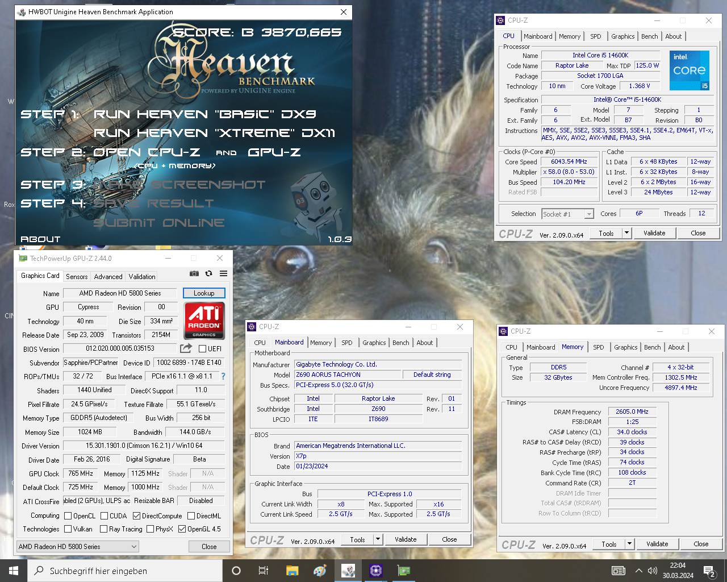The height and width of the screenshot is (582, 727).
Task: Toggle the CUDA checkbox
Action: pyautogui.click(x=105, y=516)
